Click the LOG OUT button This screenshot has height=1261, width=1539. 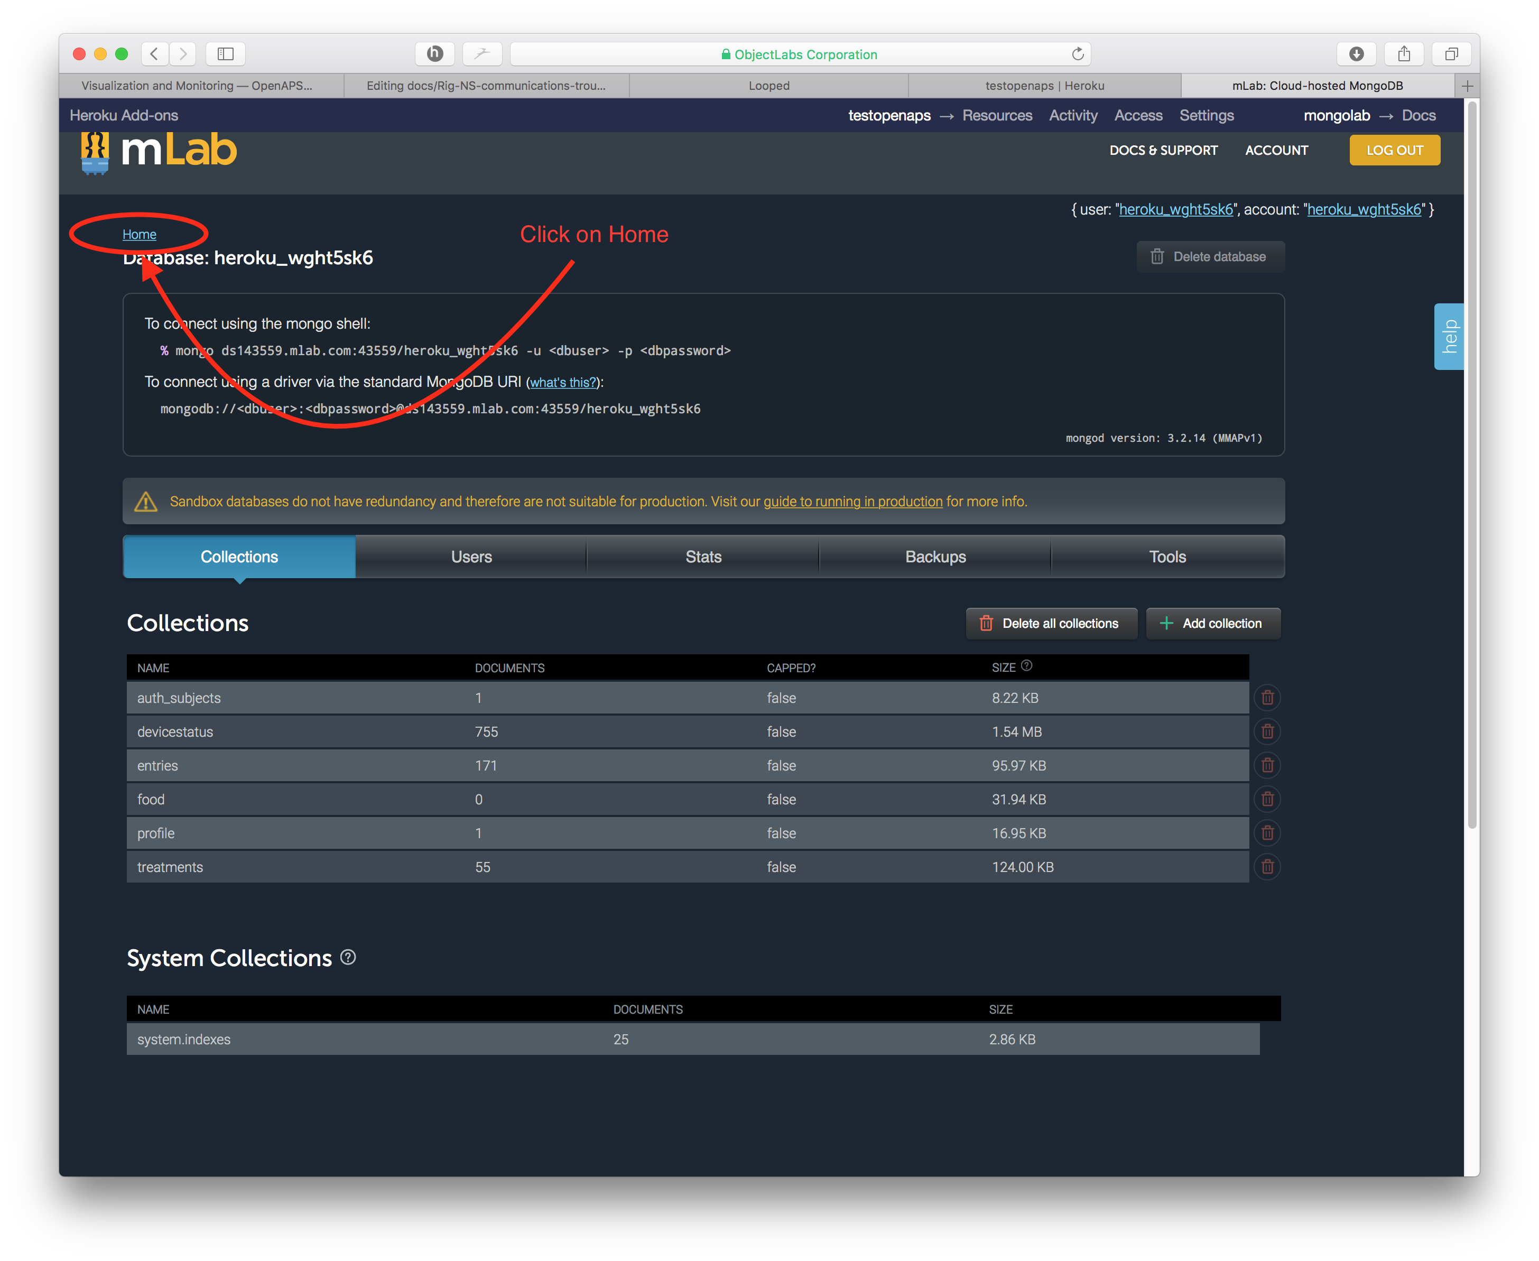click(x=1395, y=151)
